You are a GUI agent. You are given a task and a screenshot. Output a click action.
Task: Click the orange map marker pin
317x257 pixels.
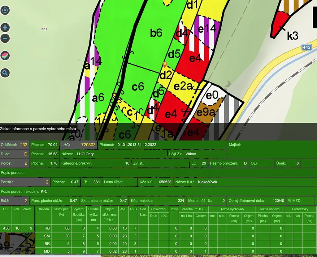[165, 64]
